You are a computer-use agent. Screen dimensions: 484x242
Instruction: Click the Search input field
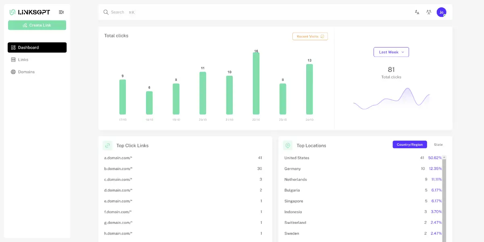117,12
